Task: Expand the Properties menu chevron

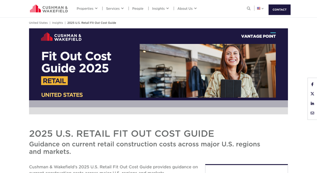Action: point(96,8)
